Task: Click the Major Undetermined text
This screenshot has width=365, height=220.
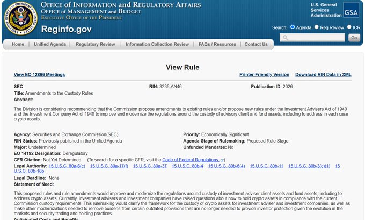Action: tap(35, 147)
